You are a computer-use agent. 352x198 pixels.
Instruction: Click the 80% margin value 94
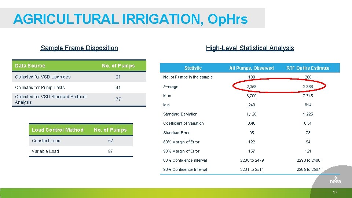pos(308,142)
